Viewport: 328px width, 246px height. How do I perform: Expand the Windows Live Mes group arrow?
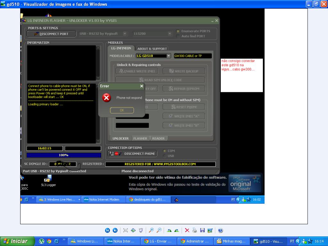click(x=79, y=200)
